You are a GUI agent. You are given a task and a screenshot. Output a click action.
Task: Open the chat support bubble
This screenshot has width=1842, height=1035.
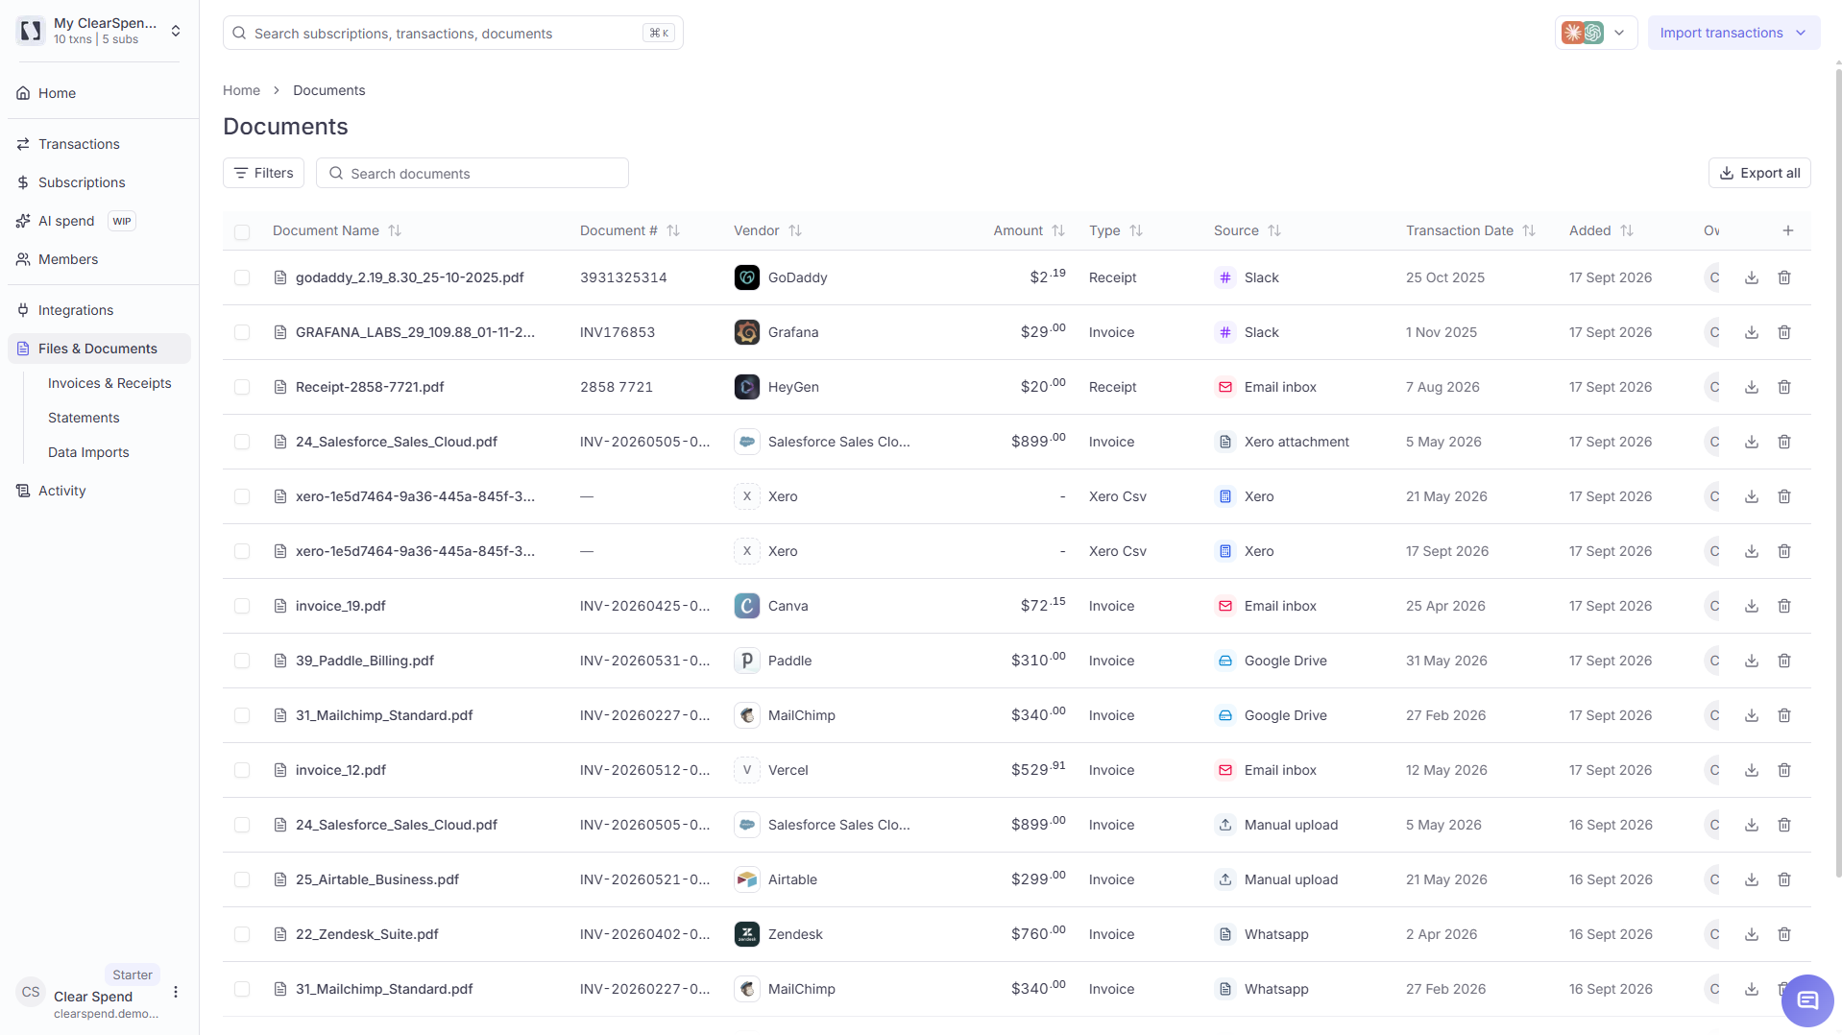(x=1807, y=1000)
